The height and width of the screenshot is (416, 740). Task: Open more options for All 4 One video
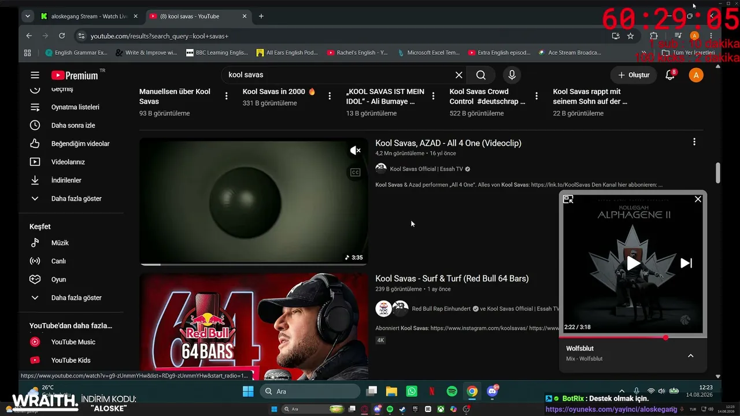[694, 142]
